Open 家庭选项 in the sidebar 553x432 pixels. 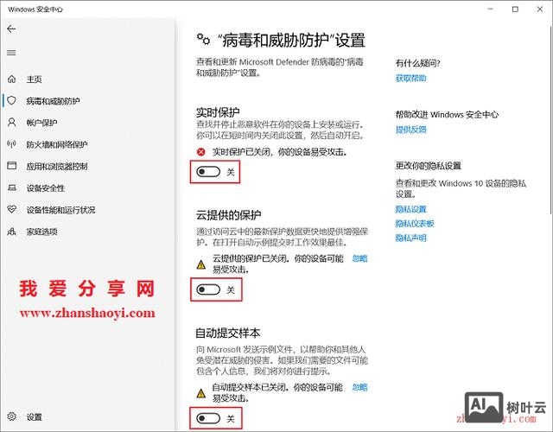(41, 232)
